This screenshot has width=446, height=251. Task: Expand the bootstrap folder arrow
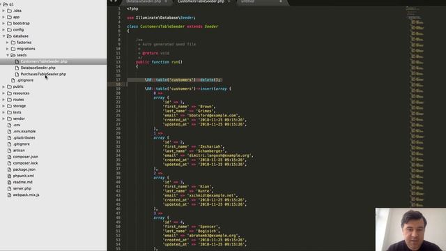(3, 23)
